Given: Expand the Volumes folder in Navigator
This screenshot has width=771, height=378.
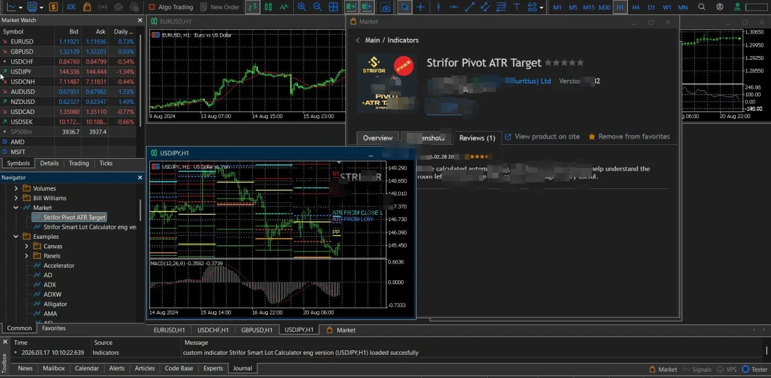Looking at the screenshot, I should 16,188.
